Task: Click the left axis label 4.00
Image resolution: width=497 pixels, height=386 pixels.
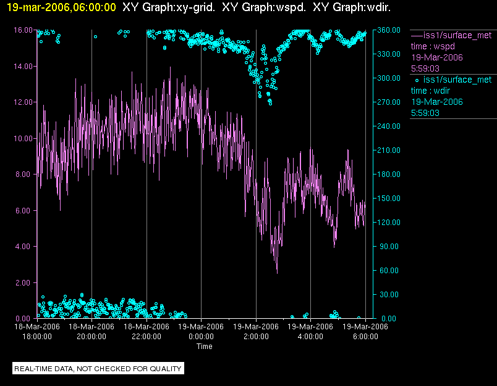Action: 24,246
